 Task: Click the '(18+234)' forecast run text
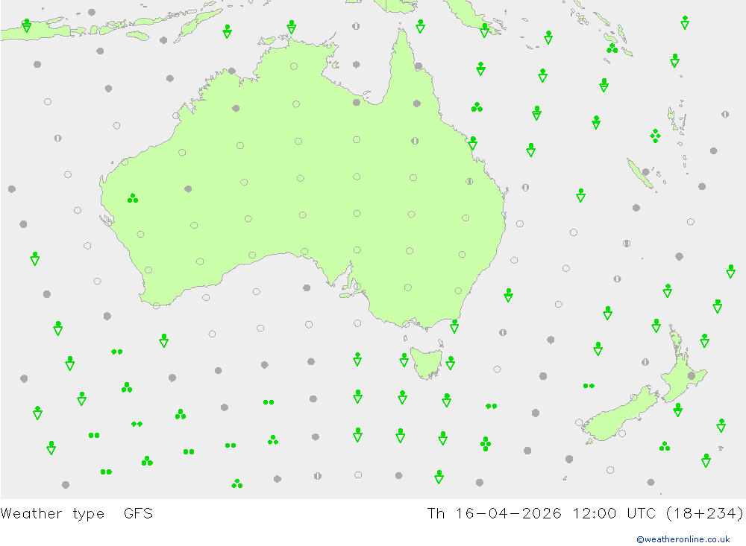tap(705, 514)
